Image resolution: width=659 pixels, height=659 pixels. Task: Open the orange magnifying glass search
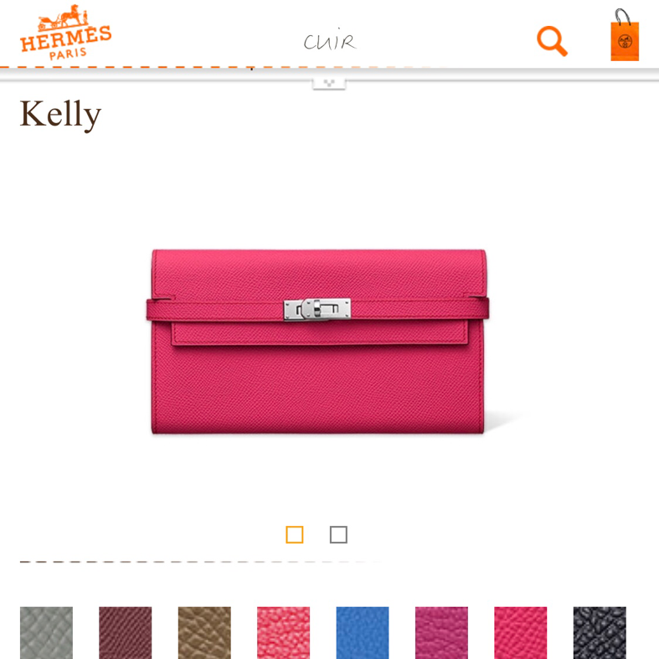(x=552, y=41)
